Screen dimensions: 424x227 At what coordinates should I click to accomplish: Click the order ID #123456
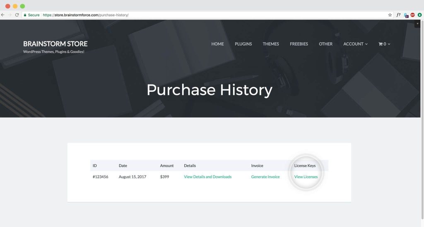(x=100, y=177)
